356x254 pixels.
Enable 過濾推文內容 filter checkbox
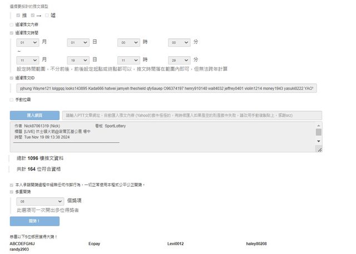click(x=12, y=24)
